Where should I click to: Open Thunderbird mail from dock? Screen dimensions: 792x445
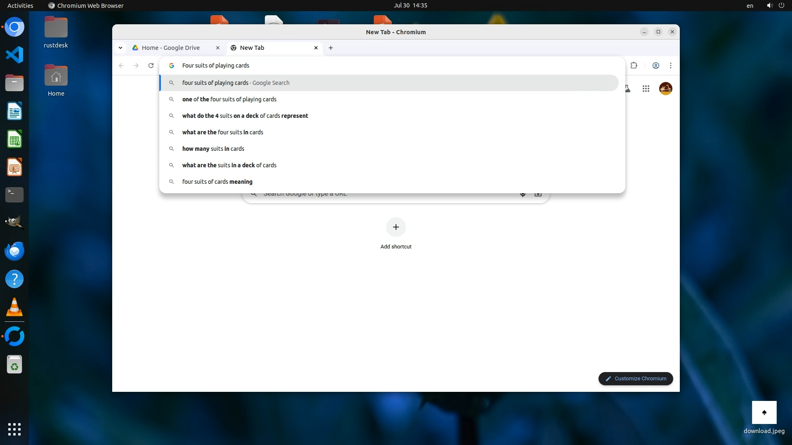click(x=14, y=251)
